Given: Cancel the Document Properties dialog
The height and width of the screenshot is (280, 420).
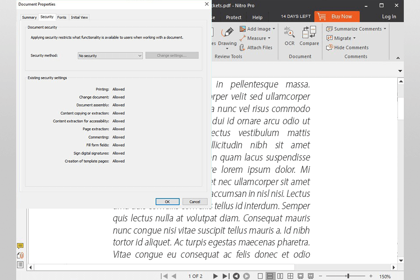Looking at the screenshot, I should [x=195, y=202].
